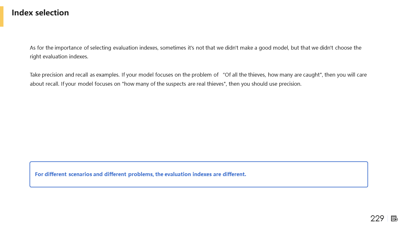The image size is (402, 226).
Task: Click the word "examples" in the second paragraph
Action: tap(108, 75)
